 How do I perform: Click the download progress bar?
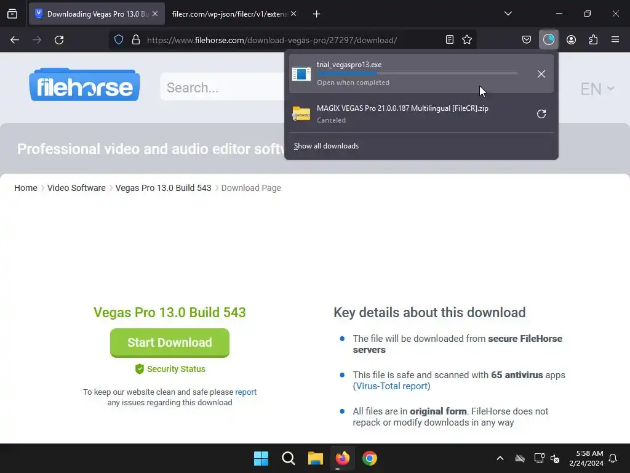[417, 74]
